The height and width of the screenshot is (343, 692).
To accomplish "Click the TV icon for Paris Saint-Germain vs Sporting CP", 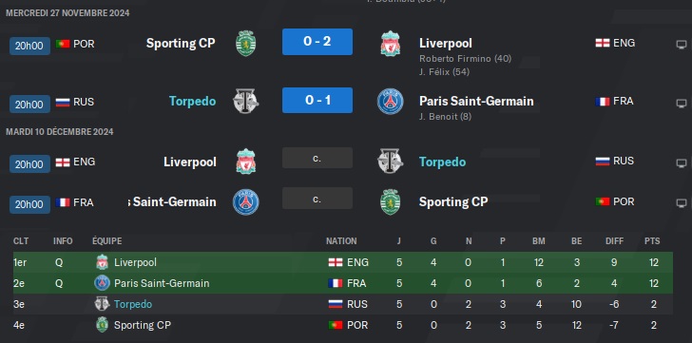I will pos(682,203).
